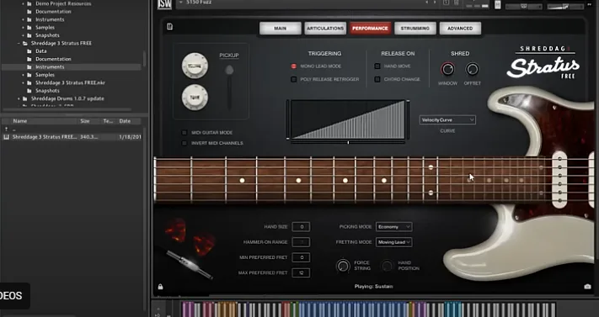Click the Hand Size value field

301,227
